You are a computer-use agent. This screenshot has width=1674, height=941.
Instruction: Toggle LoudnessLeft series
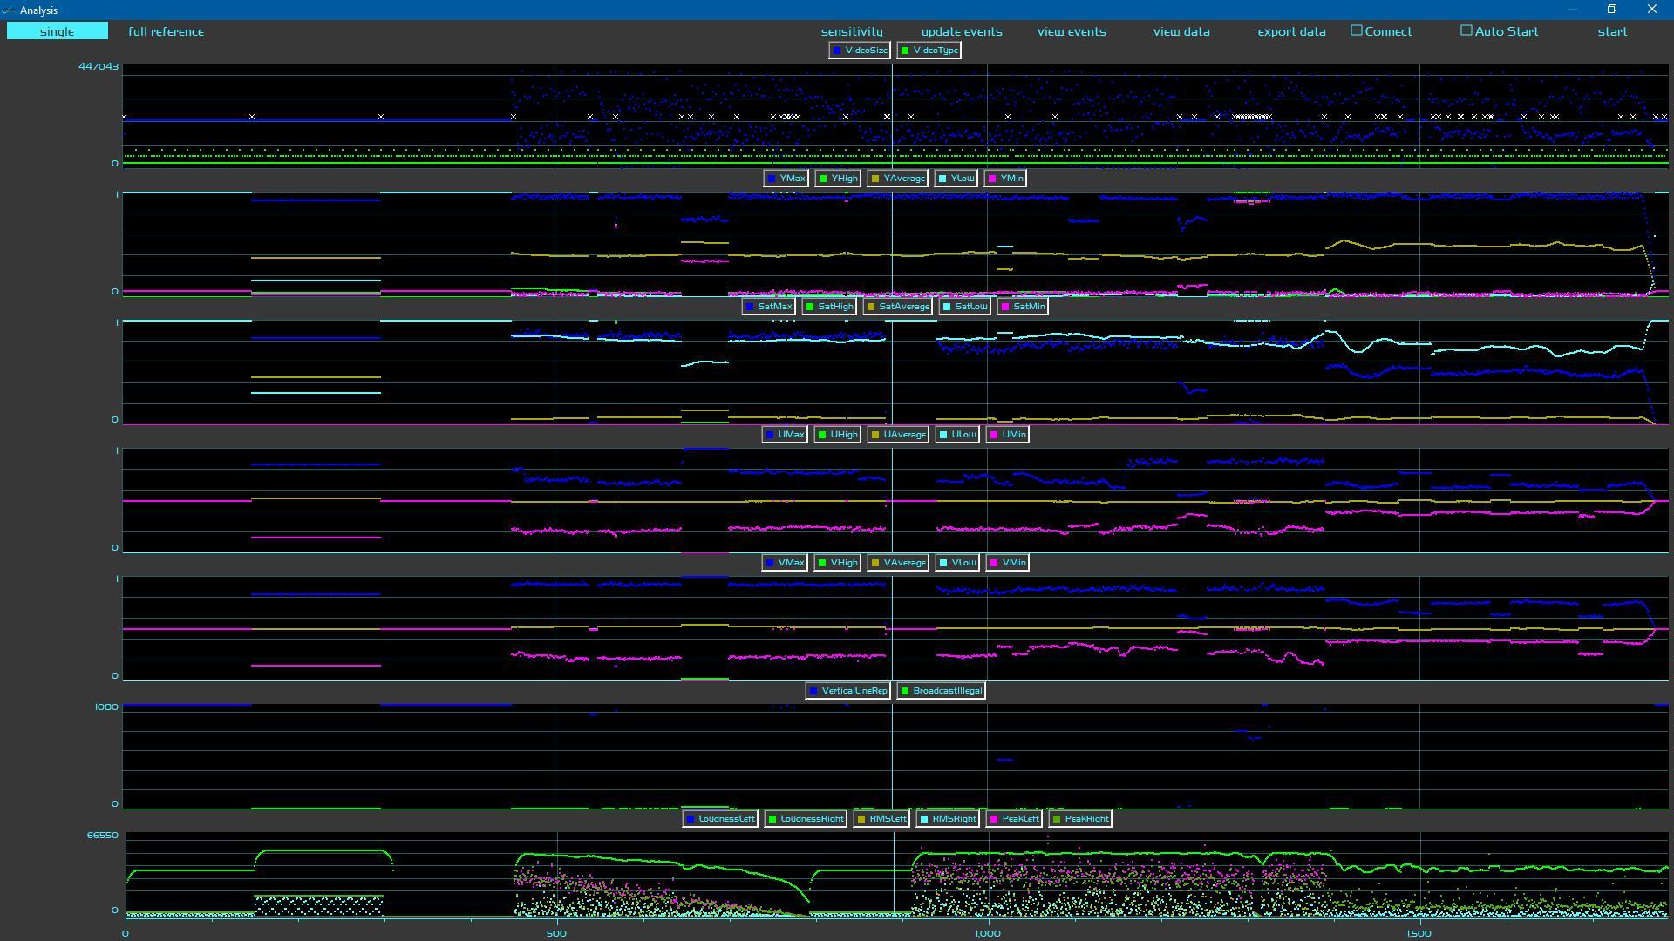(720, 819)
